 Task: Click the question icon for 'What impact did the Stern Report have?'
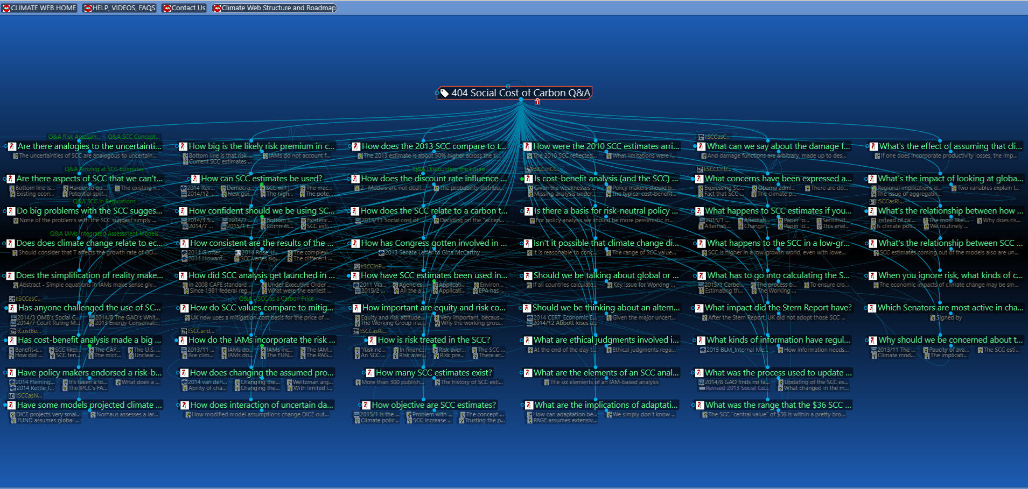[x=699, y=308]
